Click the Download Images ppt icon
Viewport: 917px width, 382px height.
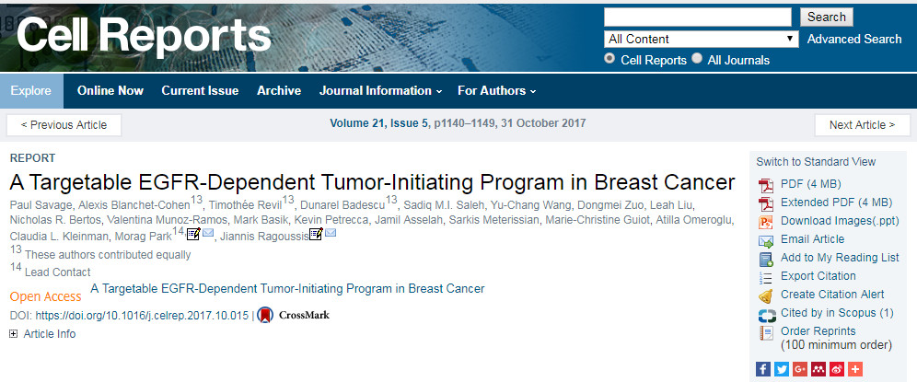(765, 223)
